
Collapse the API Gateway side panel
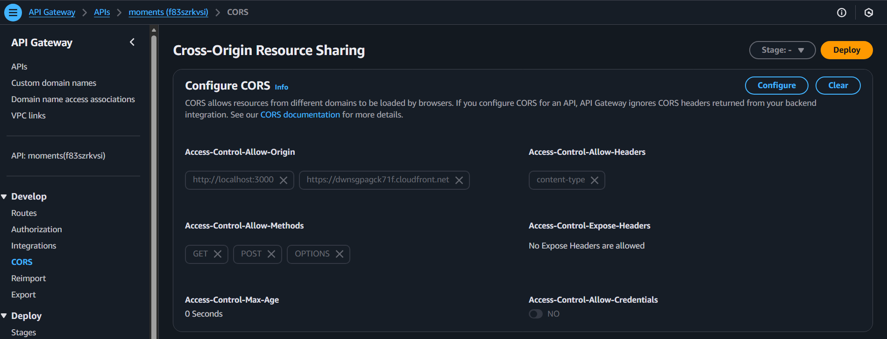pyautogui.click(x=132, y=42)
